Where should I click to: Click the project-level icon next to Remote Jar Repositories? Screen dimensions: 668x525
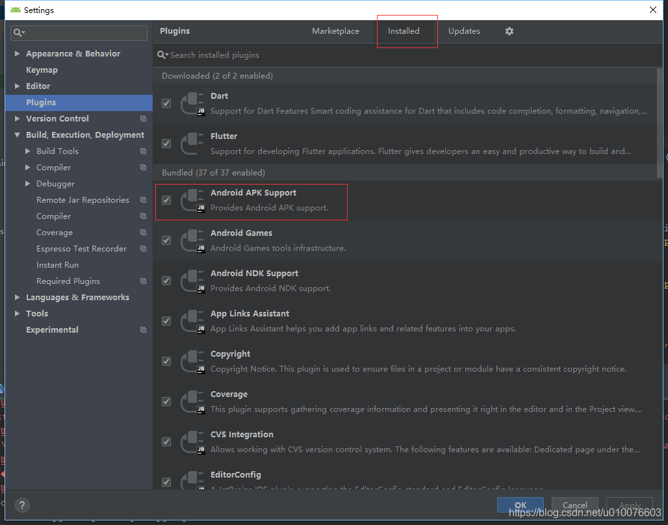click(143, 200)
